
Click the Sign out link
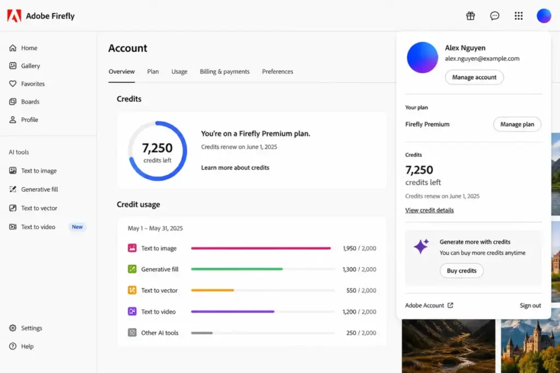[x=530, y=305]
